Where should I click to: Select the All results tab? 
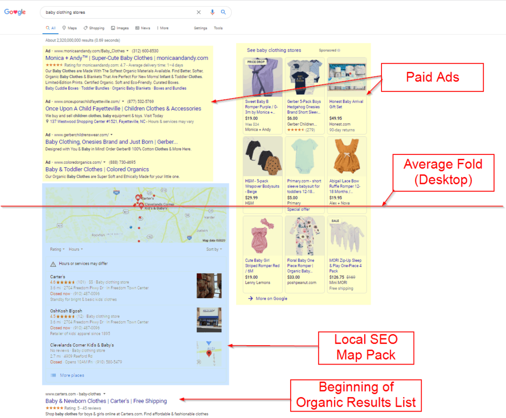tap(51, 28)
